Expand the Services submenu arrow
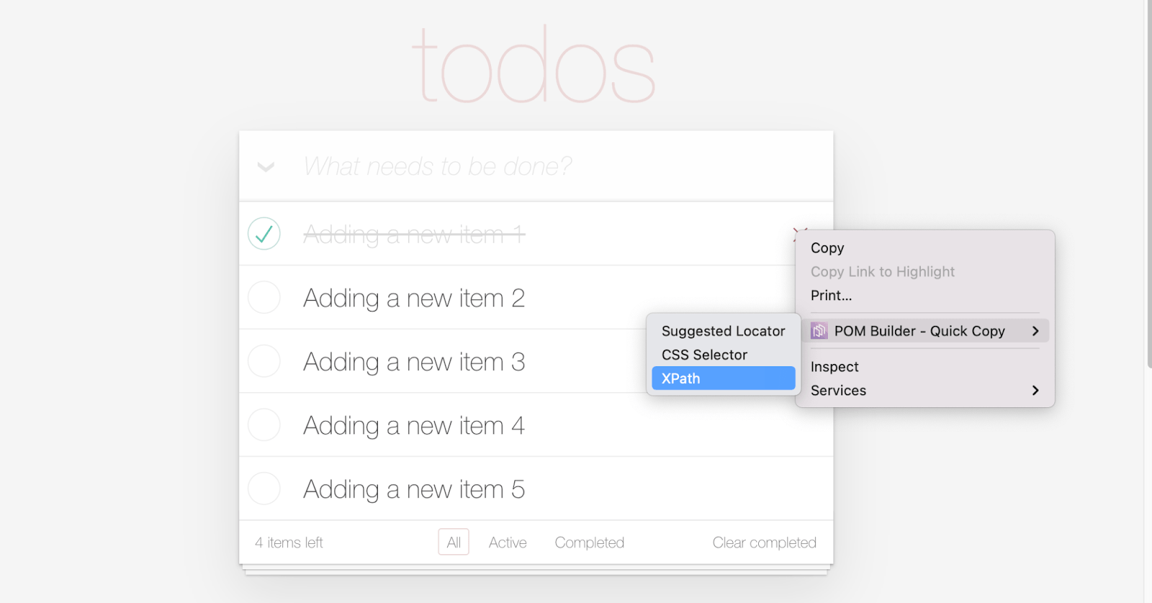 tap(1035, 391)
